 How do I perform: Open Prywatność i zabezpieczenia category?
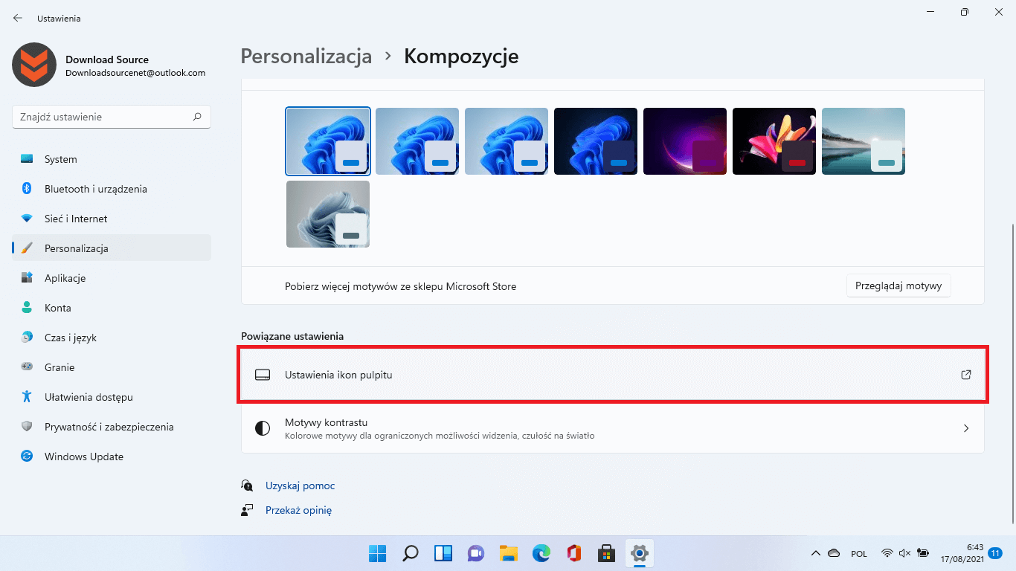(112, 427)
